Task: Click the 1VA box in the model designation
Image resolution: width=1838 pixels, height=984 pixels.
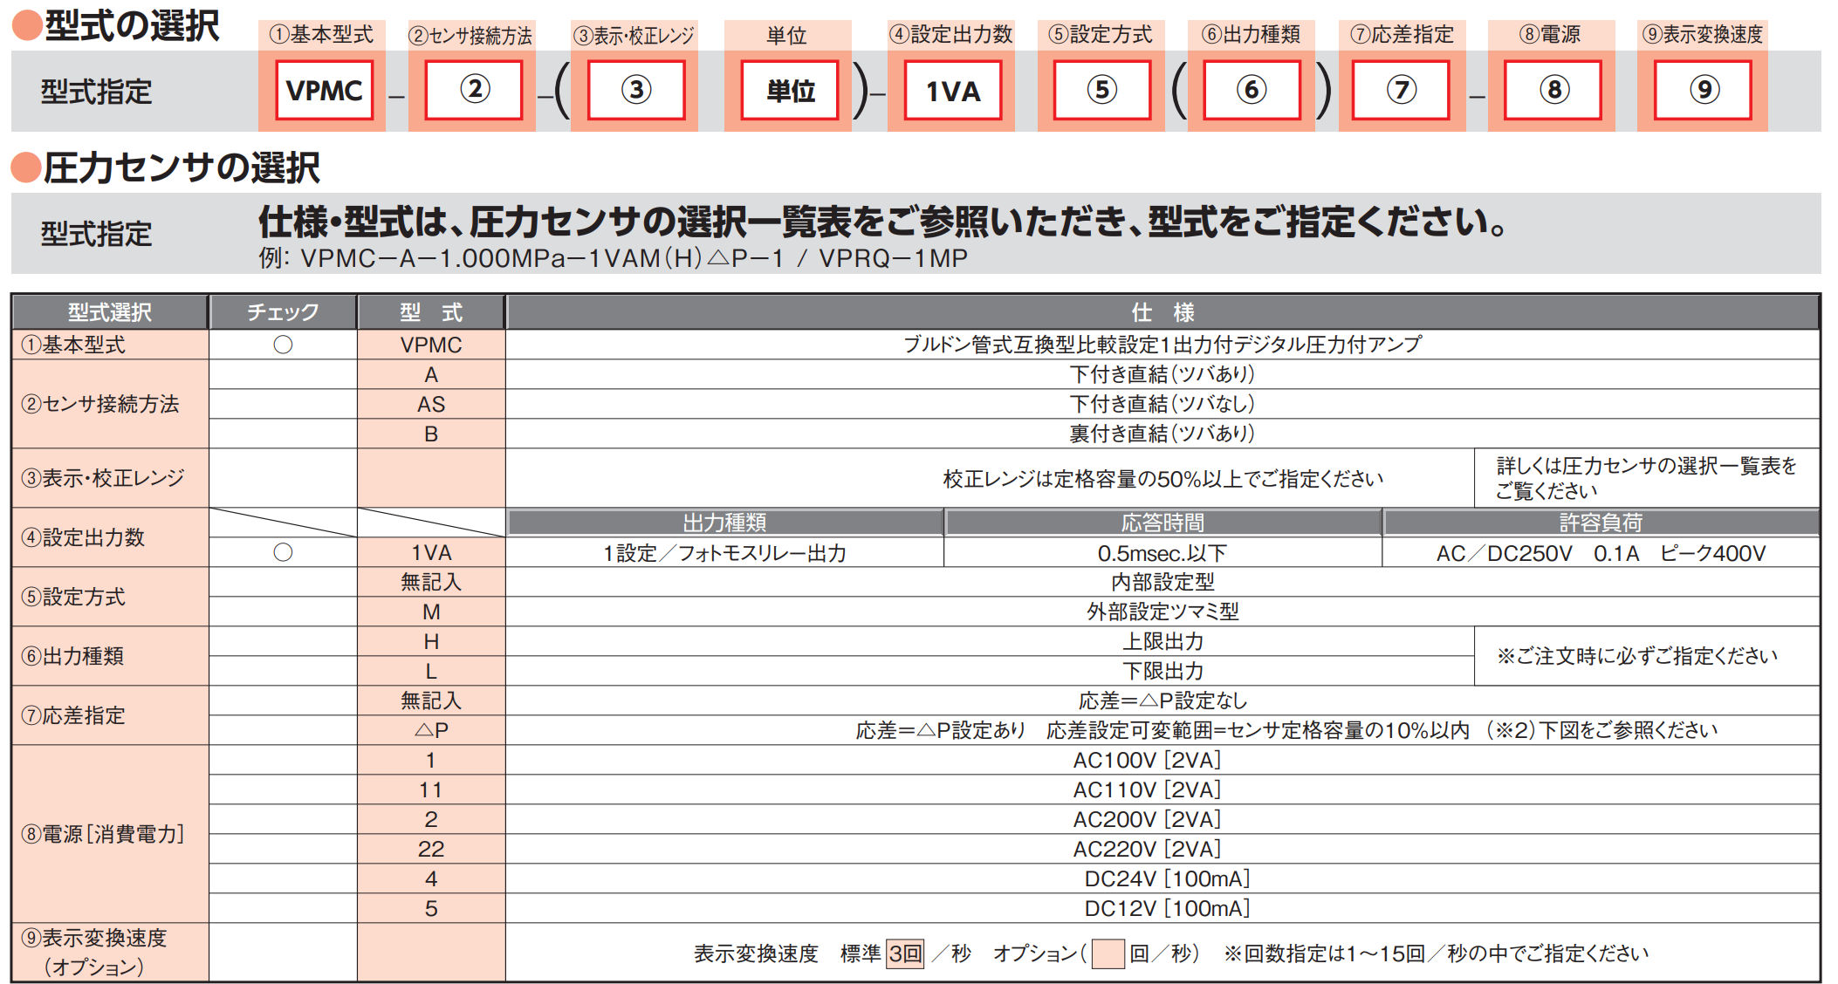Action: coord(953,90)
